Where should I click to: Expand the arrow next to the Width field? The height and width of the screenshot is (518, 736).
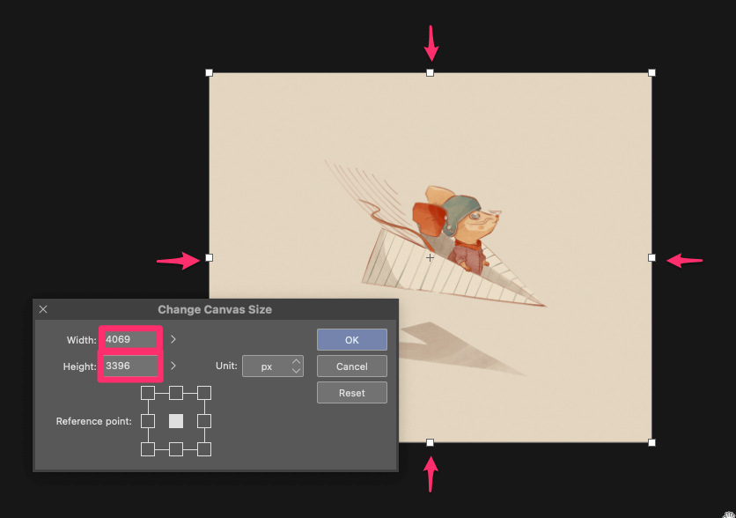point(173,339)
